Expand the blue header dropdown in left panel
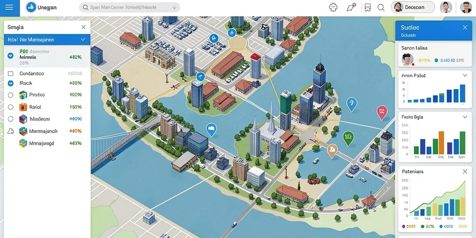476x238 pixels. coord(83,40)
